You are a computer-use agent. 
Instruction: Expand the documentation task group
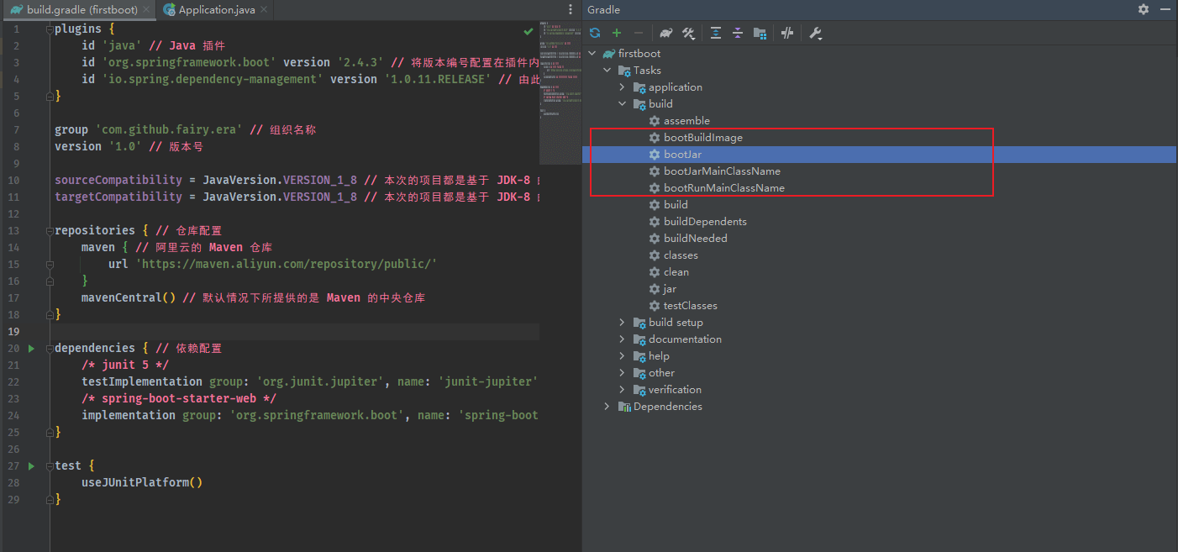[x=623, y=339]
